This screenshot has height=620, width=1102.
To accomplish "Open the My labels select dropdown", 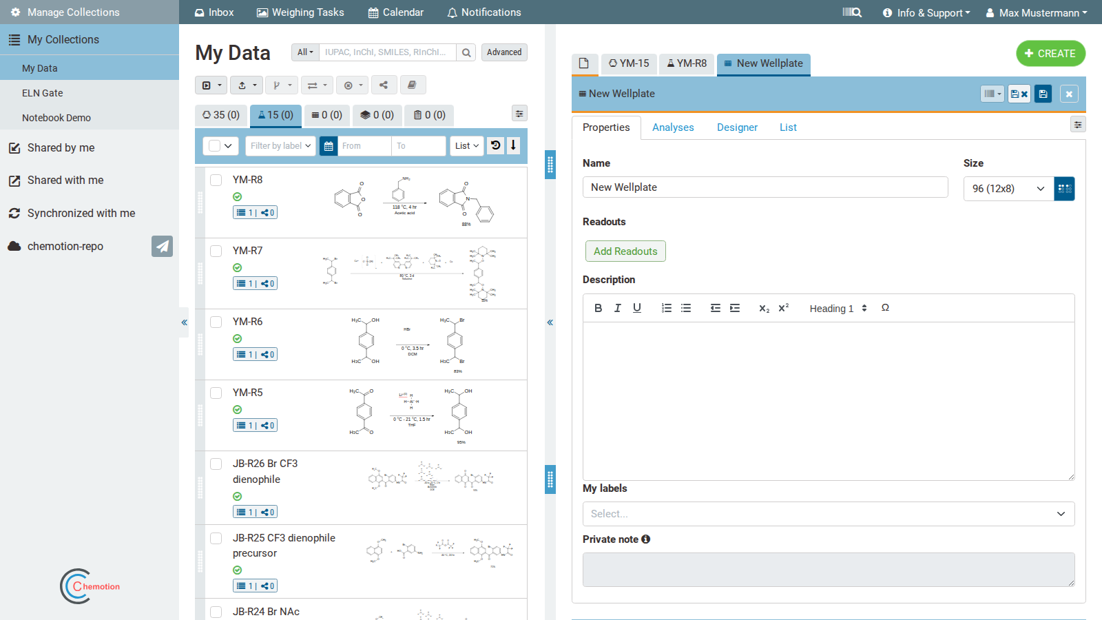I will click(x=829, y=514).
